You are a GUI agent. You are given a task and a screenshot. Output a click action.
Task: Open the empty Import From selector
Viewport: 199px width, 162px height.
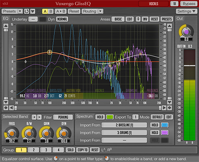coord(124,140)
